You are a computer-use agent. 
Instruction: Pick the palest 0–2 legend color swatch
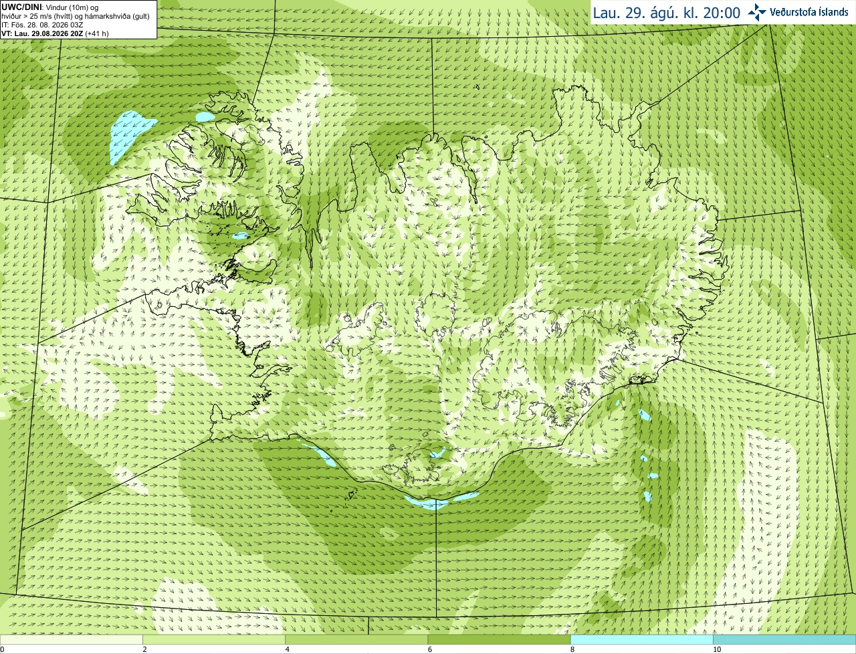72,639
